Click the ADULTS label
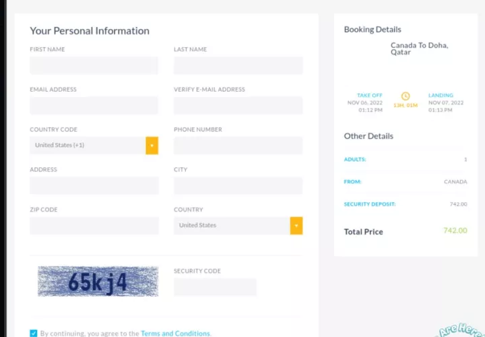Viewport: 485px width, 337px height. [x=355, y=159]
